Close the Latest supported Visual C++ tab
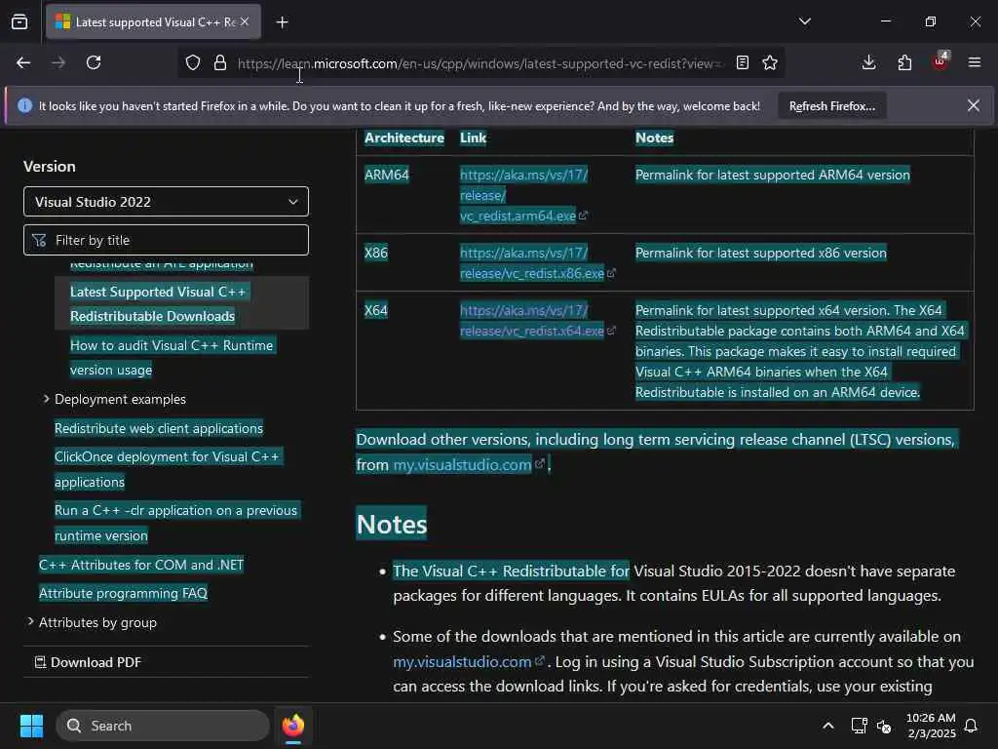The image size is (998, 749). pyautogui.click(x=245, y=21)
